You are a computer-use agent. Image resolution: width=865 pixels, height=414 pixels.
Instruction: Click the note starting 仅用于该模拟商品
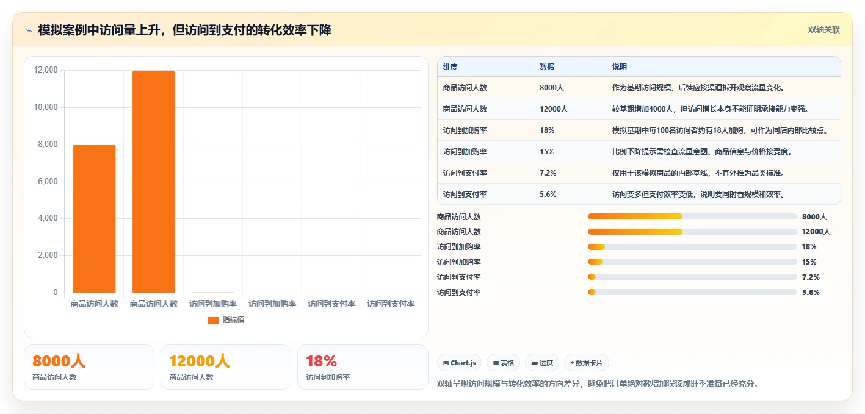[698, 173]
